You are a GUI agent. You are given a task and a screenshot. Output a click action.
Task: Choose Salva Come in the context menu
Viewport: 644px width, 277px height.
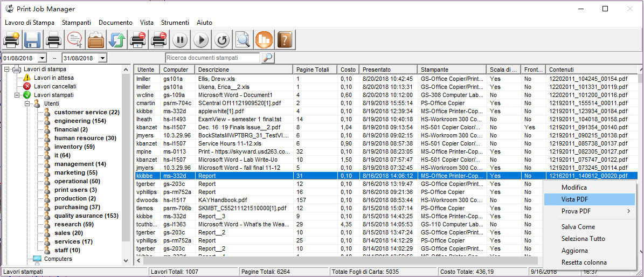(x=590, y=227)
